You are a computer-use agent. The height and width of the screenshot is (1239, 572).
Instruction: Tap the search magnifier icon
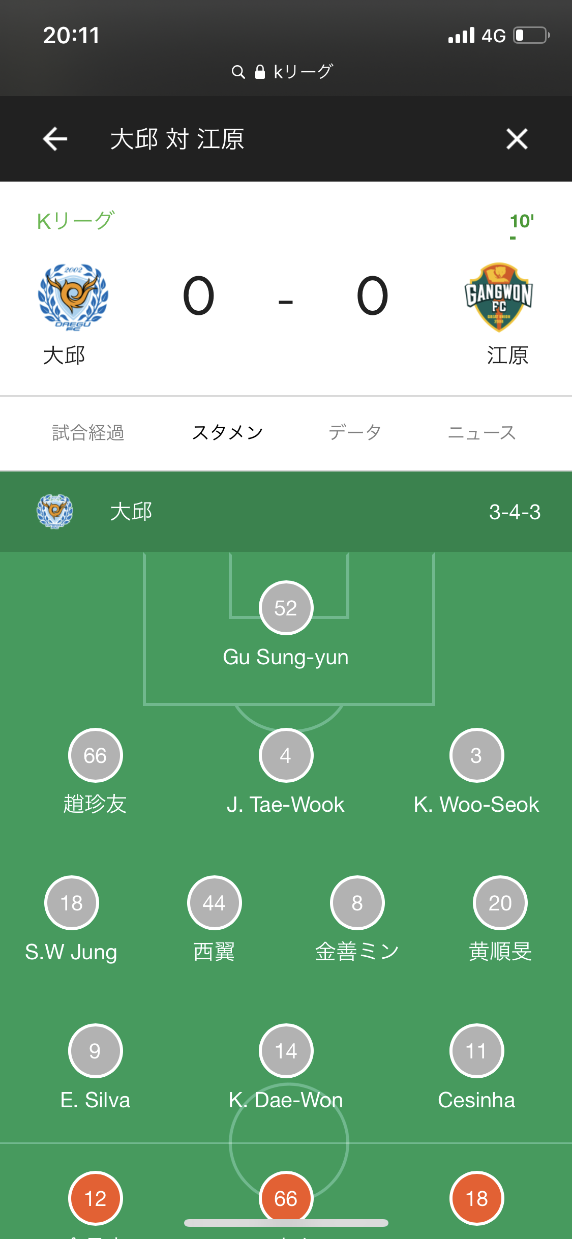tap(238, 72)
